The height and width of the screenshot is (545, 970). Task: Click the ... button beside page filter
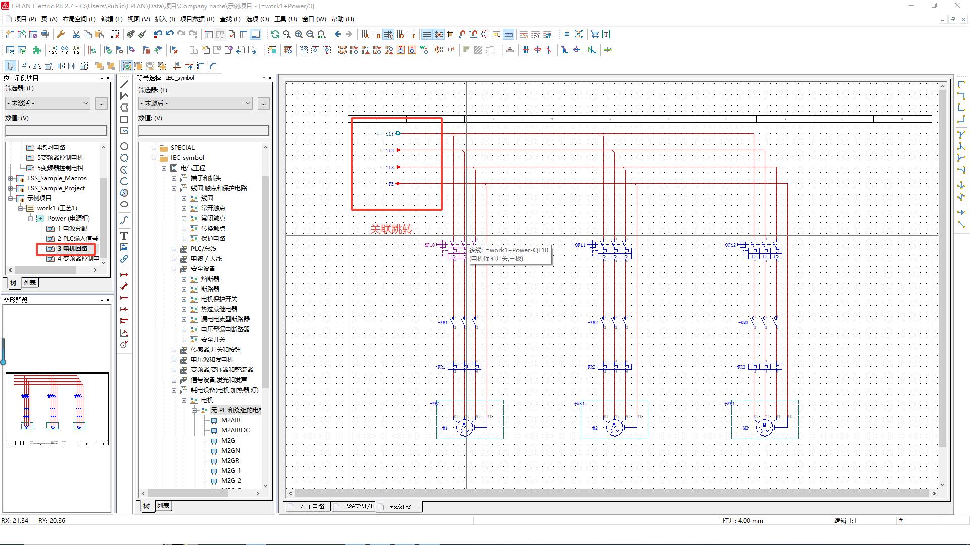pos(101,103)
